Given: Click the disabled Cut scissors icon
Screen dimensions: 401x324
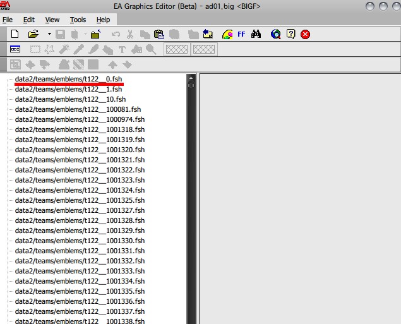Looking at the screenshot, I should pyautogui.click(x=130, y=34).
